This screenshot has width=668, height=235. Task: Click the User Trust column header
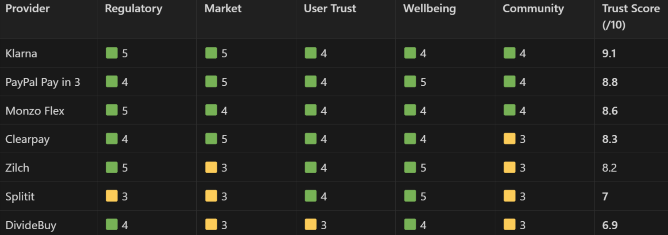tap(330, 9)
